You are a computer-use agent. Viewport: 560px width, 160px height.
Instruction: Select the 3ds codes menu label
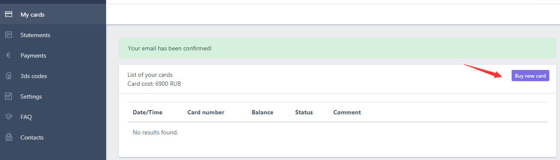[x=34, y=76]
